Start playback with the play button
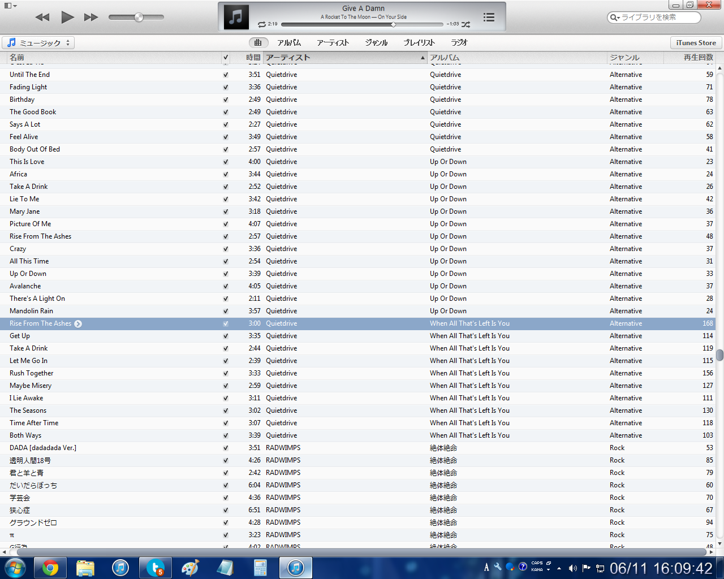Viewport: 724px width, 579px height. (67, 17)
